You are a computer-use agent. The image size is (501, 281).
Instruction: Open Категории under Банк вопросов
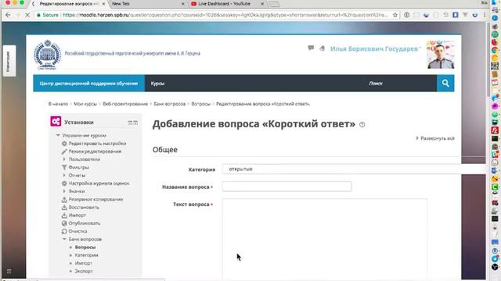click(x=87, y=255)
